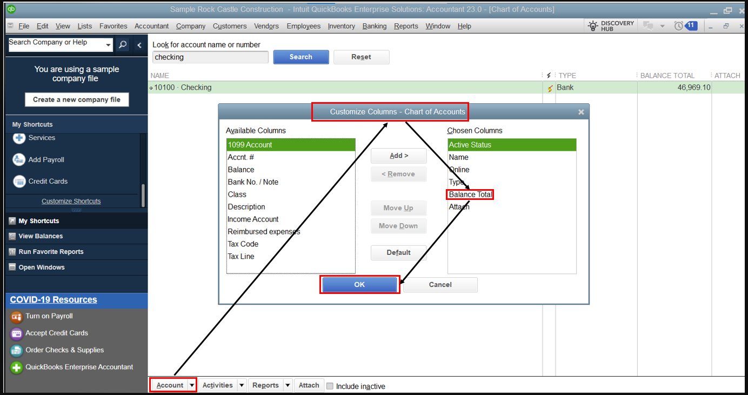Click the notification badge showing 11

[x=691, y=25]
